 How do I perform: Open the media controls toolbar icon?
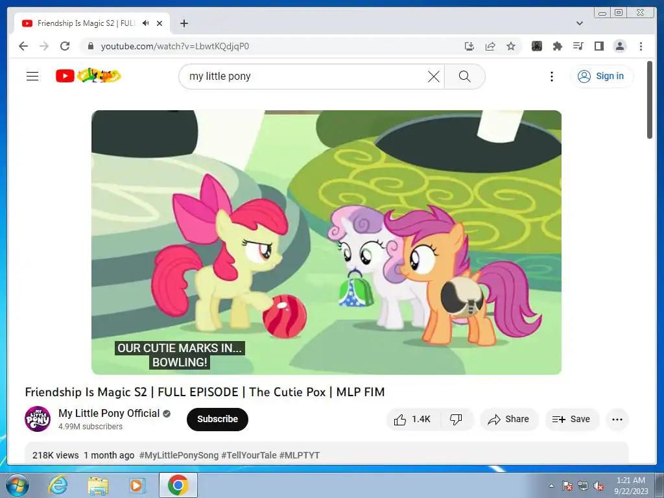578,46
